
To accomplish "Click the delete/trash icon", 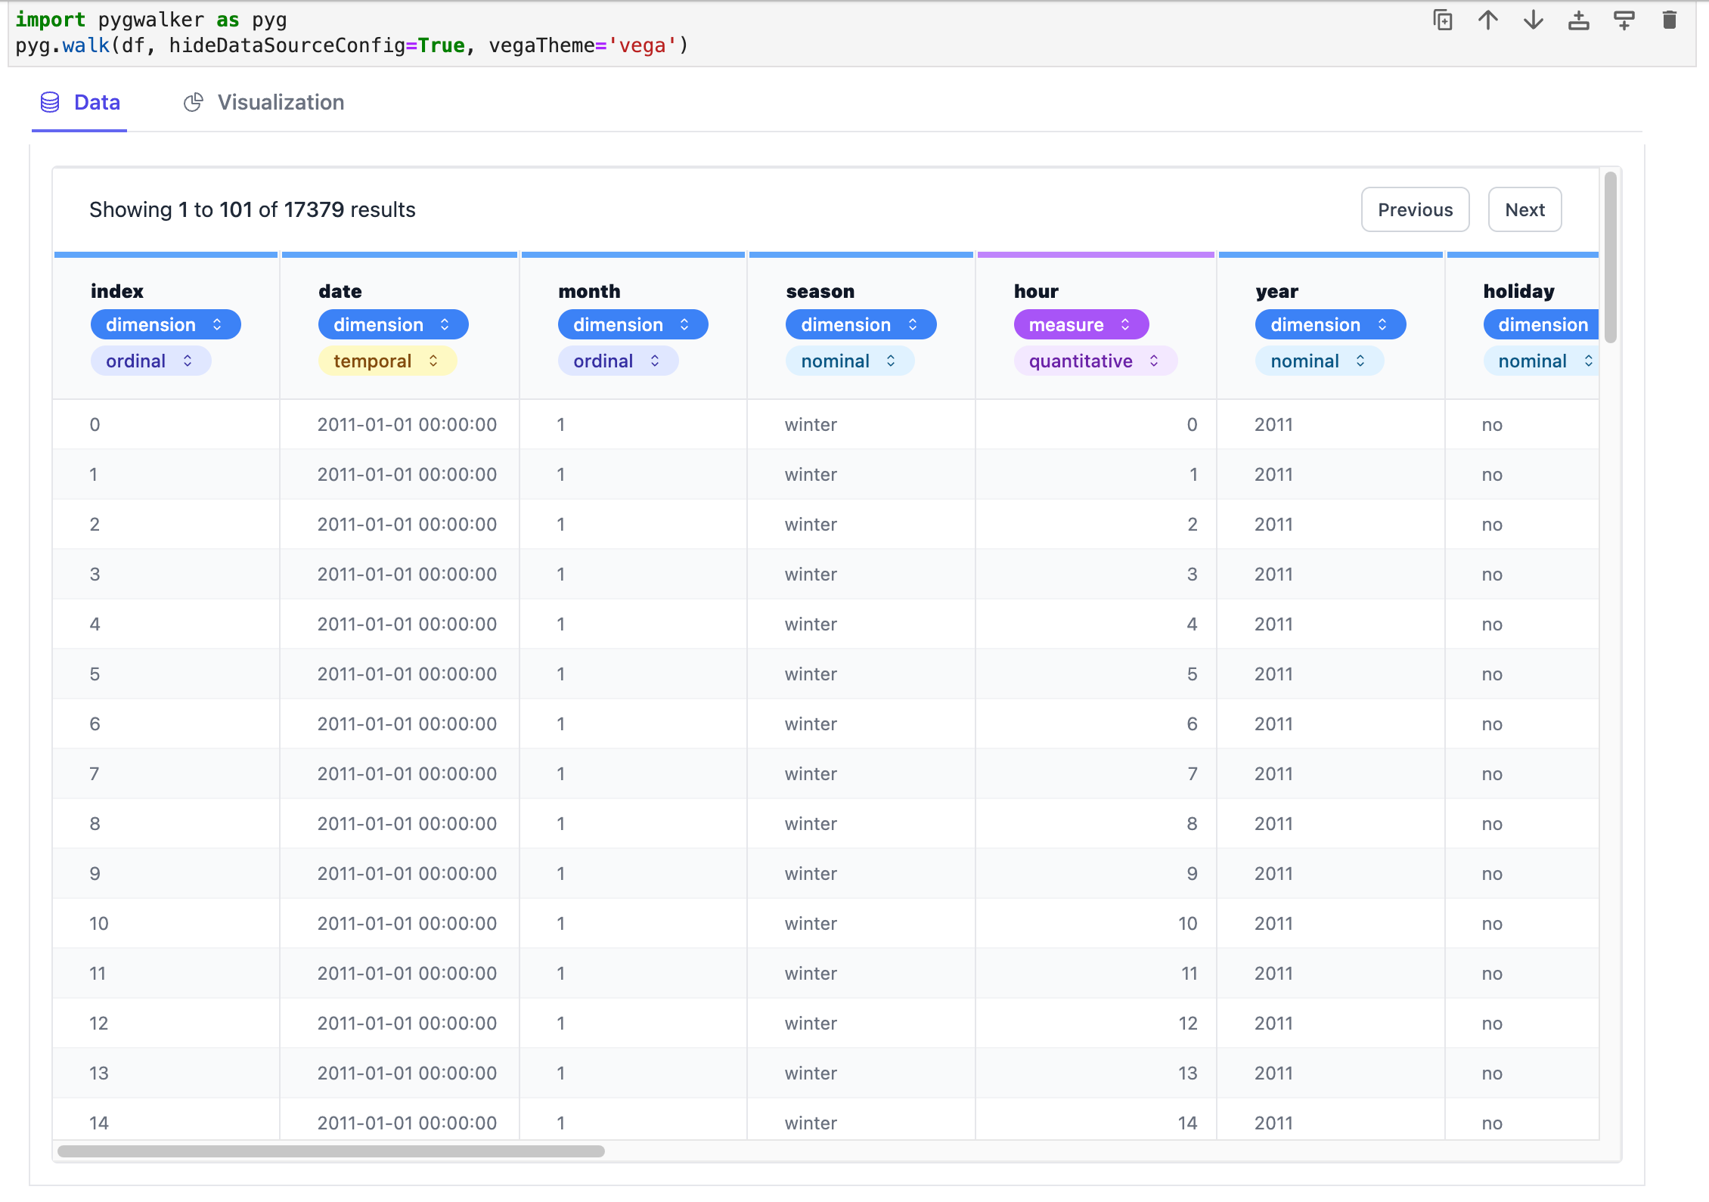I will [x=1670, y=21].
